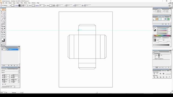Click Add to Shape Area in Pathfinder
Image resolution: width=173 pixels, height=97 pixels.
(154, 74)
